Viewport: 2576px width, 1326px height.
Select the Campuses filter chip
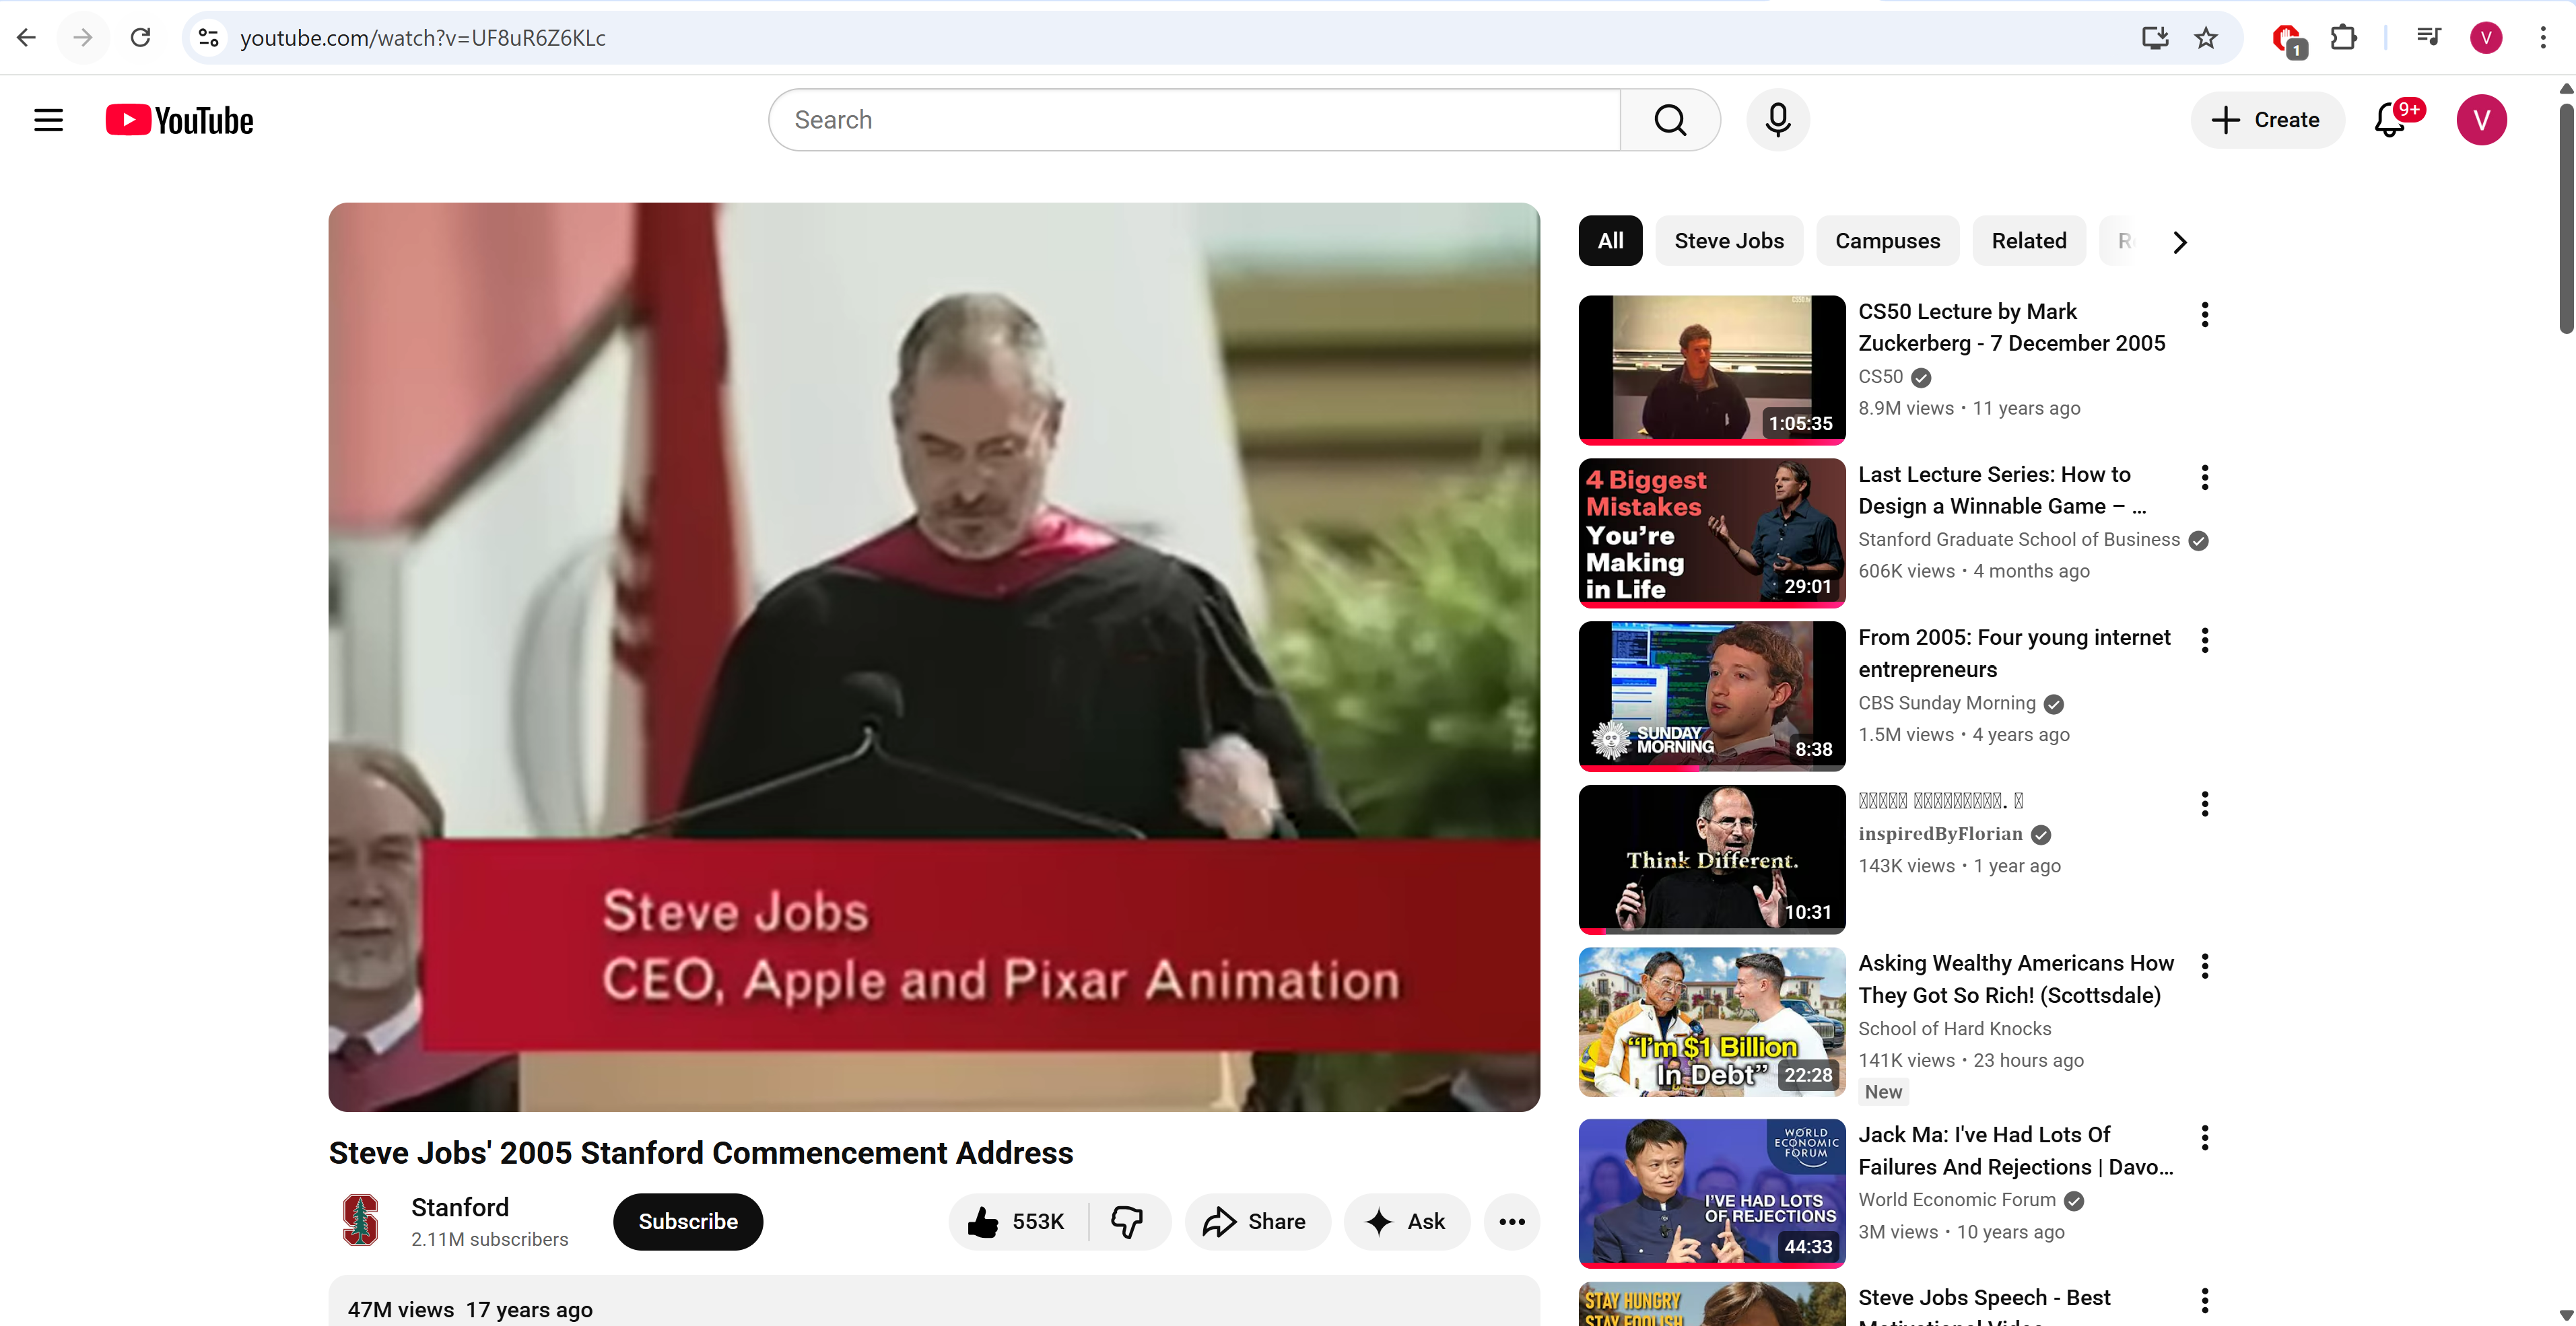[1887, 241]
